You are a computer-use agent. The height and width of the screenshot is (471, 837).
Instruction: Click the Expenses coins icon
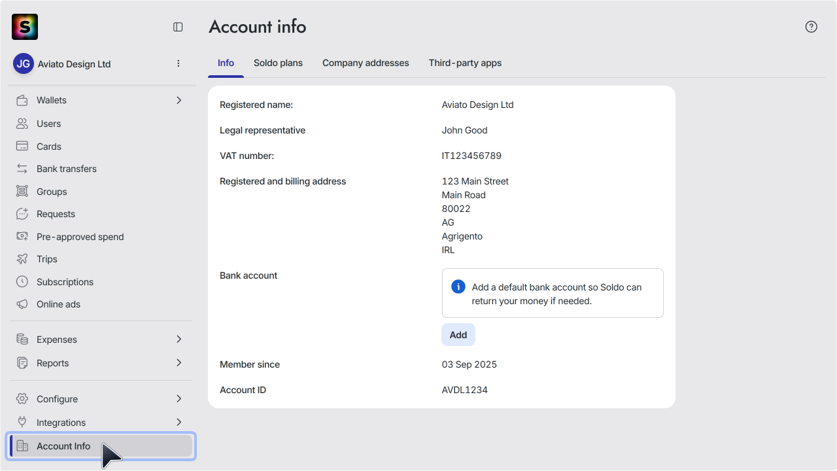click(x=22, y=340)
